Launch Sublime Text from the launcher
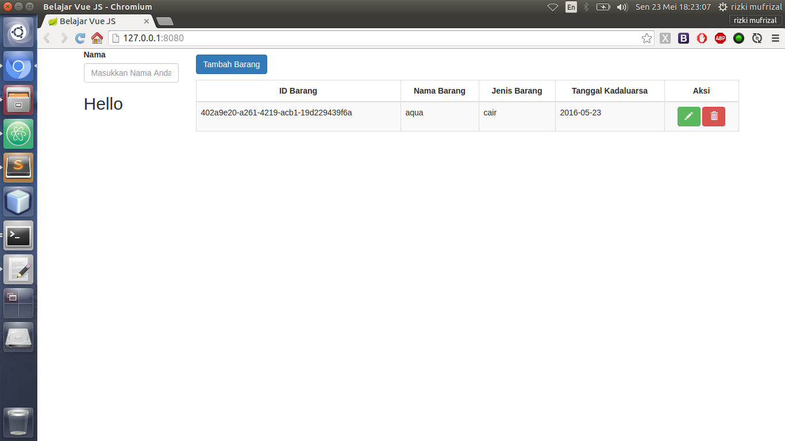This screenshot has height=441, width=785. (18, 168)
